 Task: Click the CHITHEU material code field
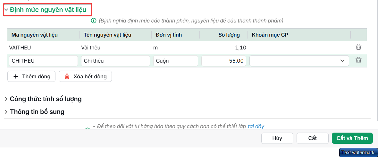43,61
